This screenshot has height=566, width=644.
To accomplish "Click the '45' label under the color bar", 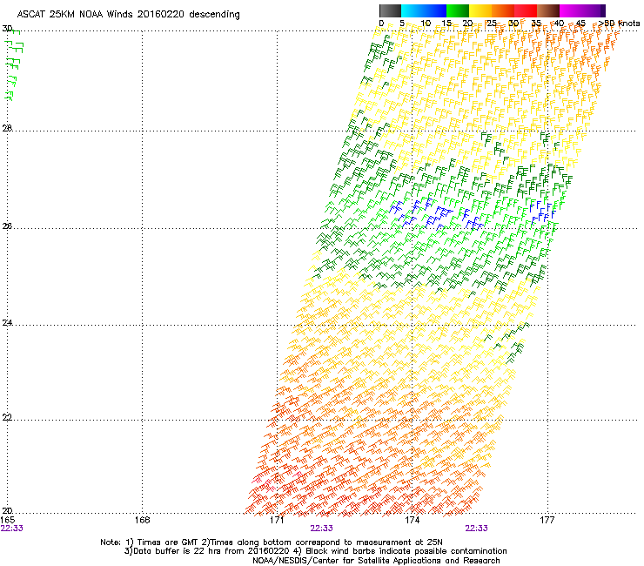I will point(580,24).
